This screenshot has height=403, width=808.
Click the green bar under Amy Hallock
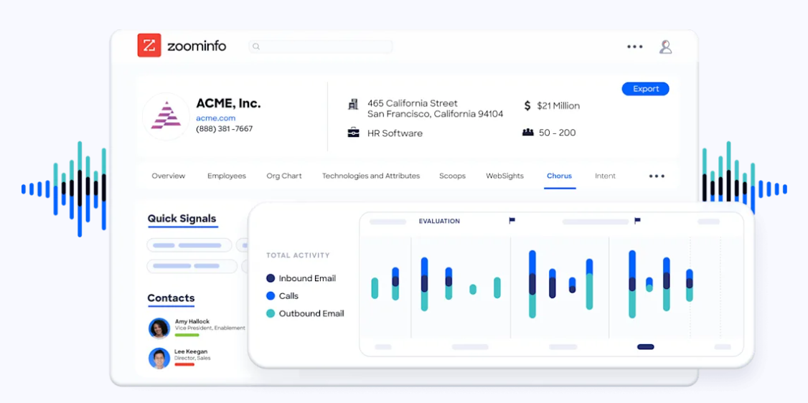point(187,335)
